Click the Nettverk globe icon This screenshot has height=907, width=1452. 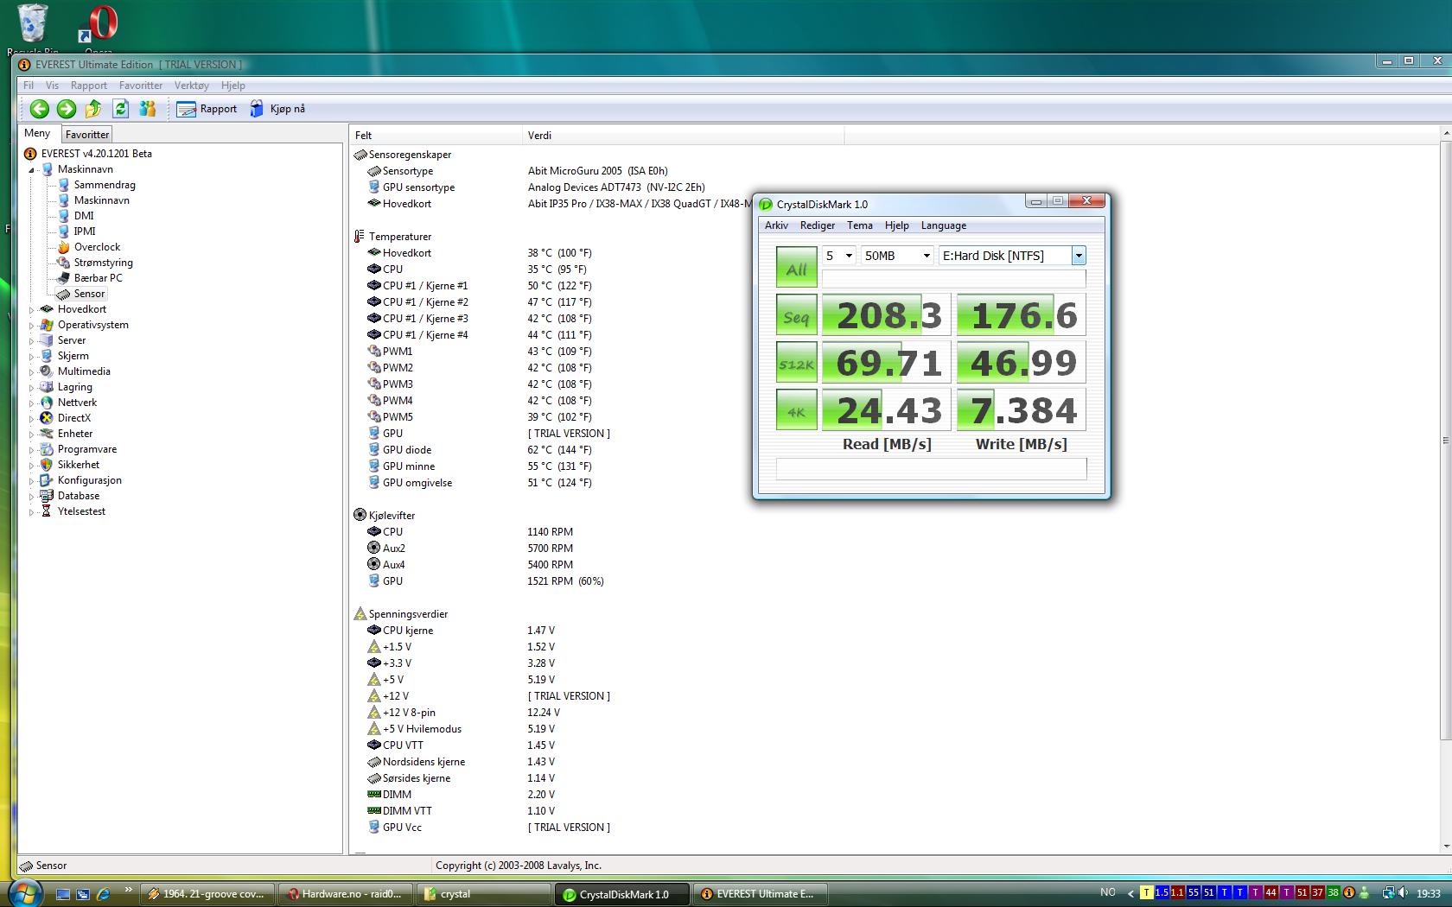[47, 403]
